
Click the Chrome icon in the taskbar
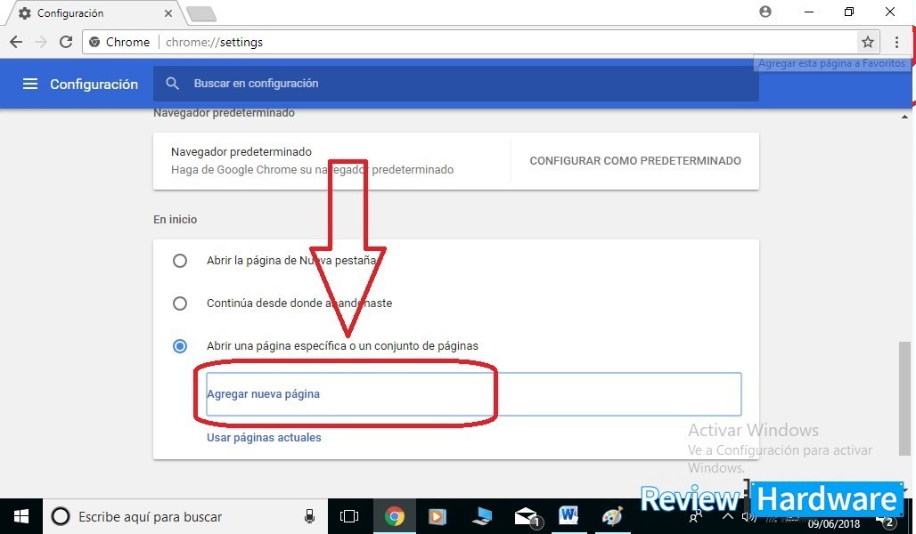tap(395, 516)
